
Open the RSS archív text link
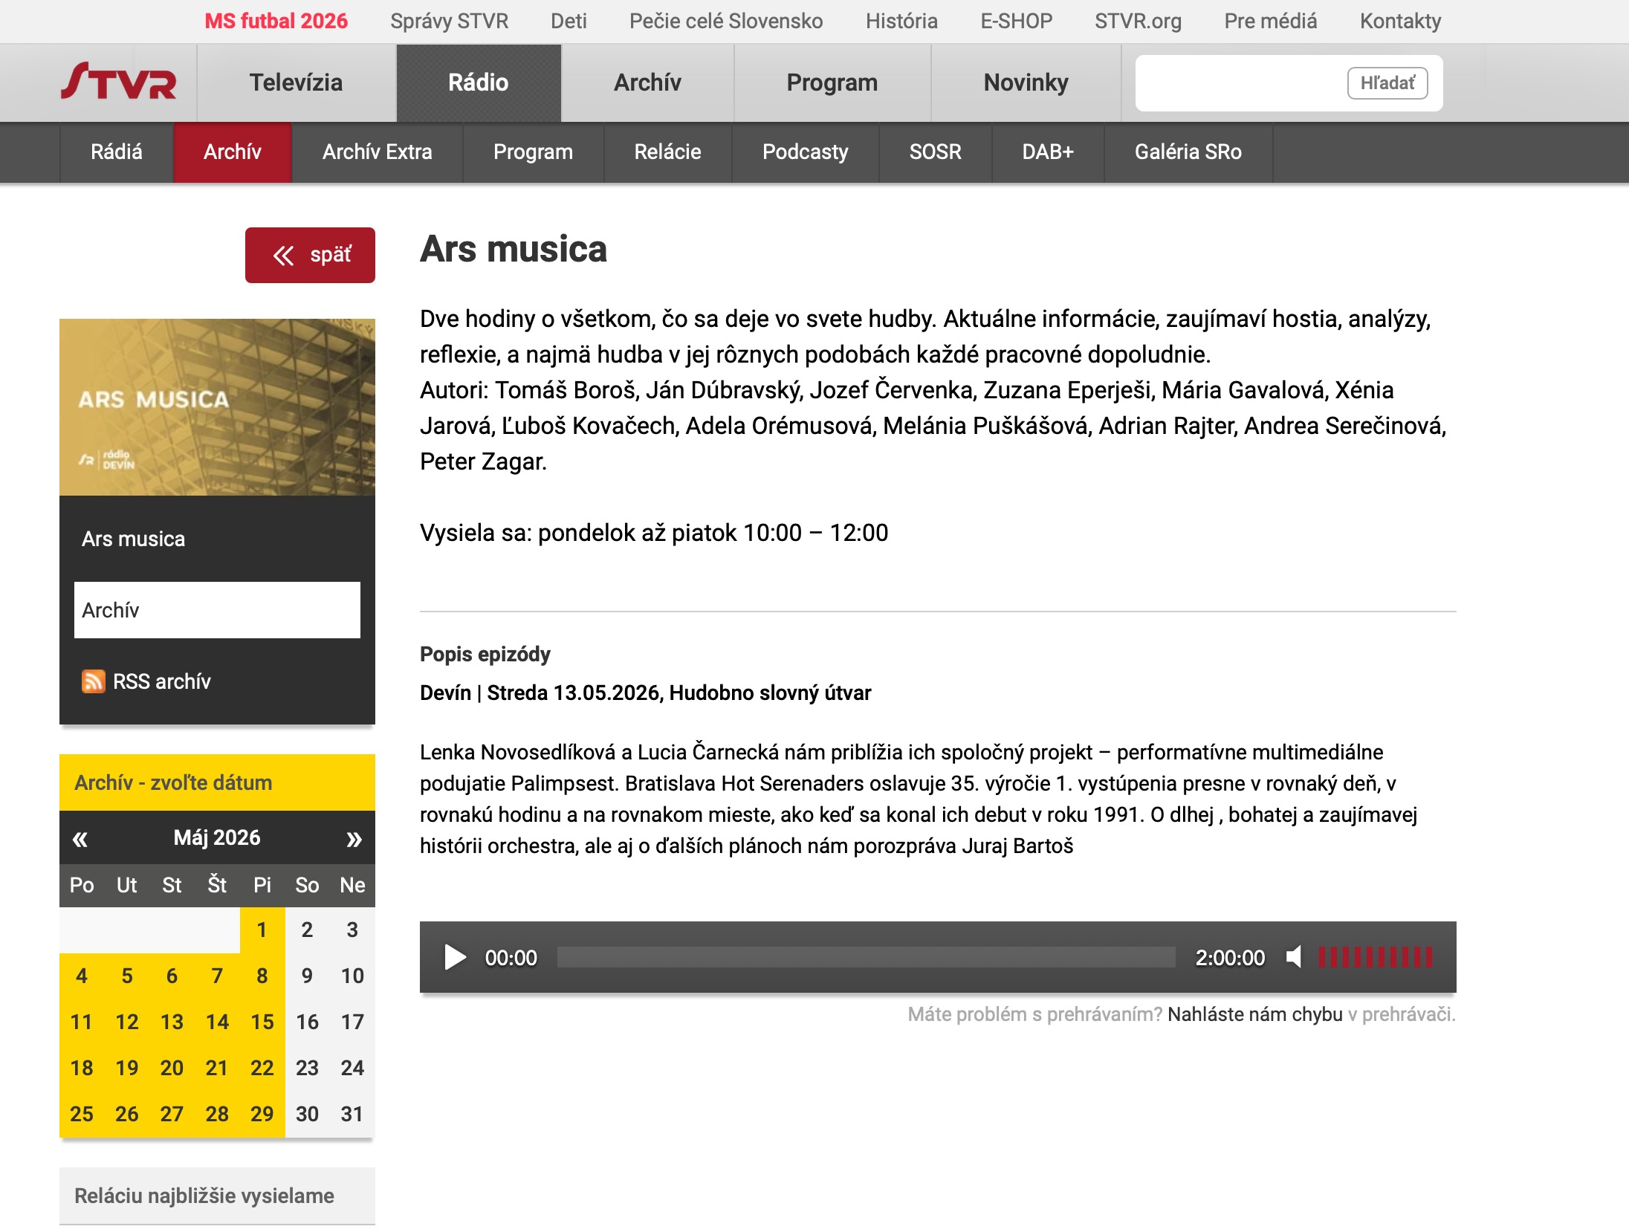162,681
